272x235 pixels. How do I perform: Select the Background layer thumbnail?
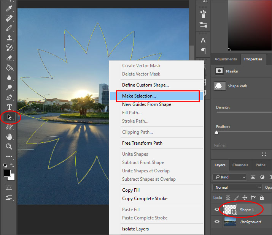coord(230,222)
